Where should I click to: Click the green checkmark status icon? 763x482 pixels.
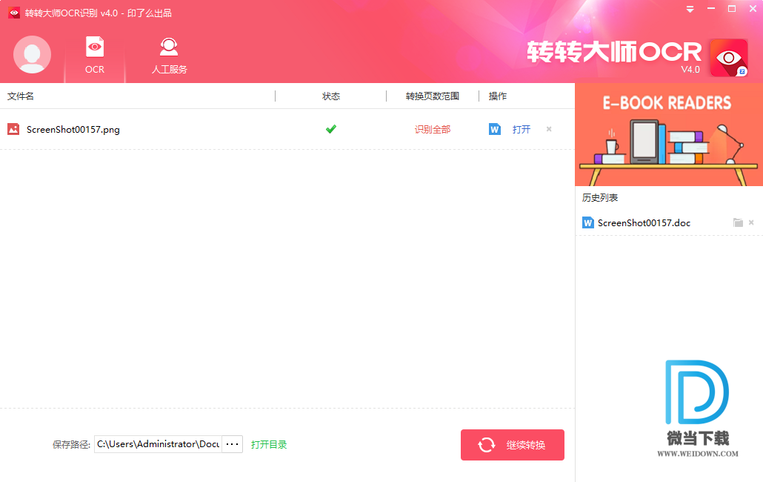[x=331, y=129]
